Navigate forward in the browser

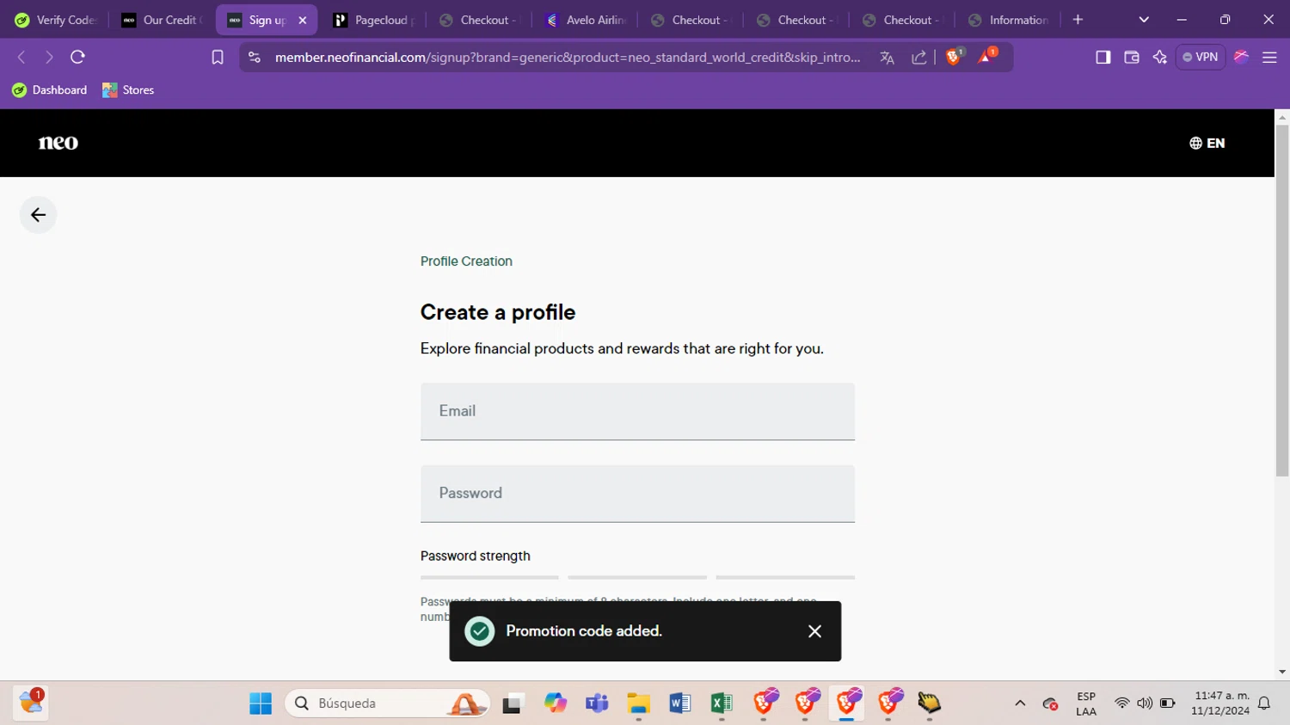pyautogui.click(x=49, y=57)
